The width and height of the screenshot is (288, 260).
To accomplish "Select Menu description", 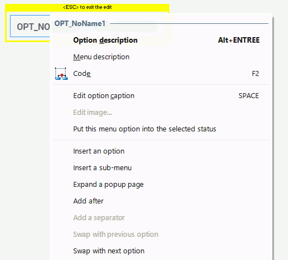I will (x=161, y=57).
